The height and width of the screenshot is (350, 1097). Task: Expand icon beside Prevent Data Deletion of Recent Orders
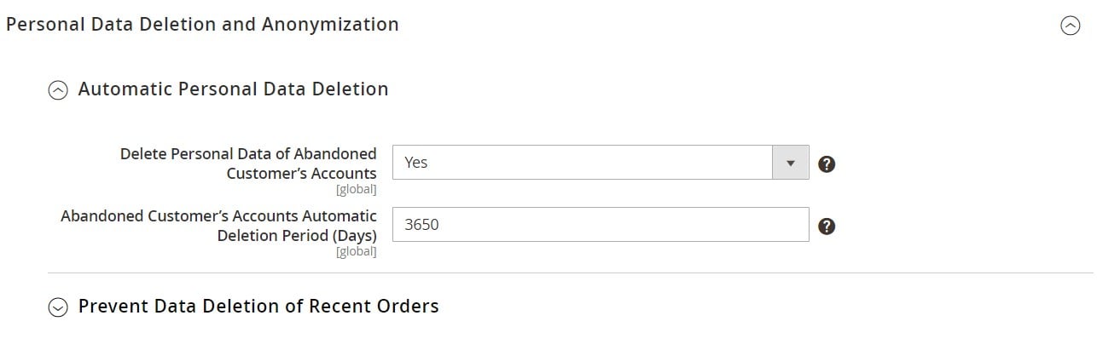[58, 307]
